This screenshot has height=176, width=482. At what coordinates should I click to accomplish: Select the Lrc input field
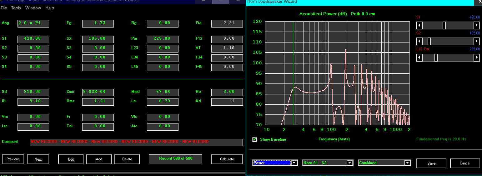[x=33, y=127]
